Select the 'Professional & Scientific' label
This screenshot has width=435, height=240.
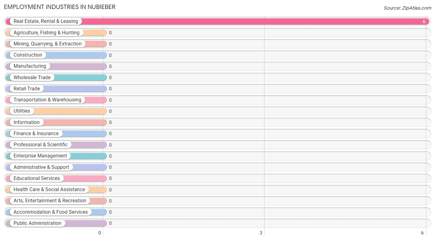coord(41,145)
